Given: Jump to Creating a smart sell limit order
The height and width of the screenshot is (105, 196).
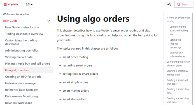Looking at the screenshot, I should pyautogui.click(x=177, y=82).
